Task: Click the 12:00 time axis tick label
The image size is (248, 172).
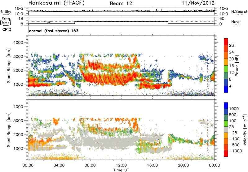Action: [x=121, y=165]
